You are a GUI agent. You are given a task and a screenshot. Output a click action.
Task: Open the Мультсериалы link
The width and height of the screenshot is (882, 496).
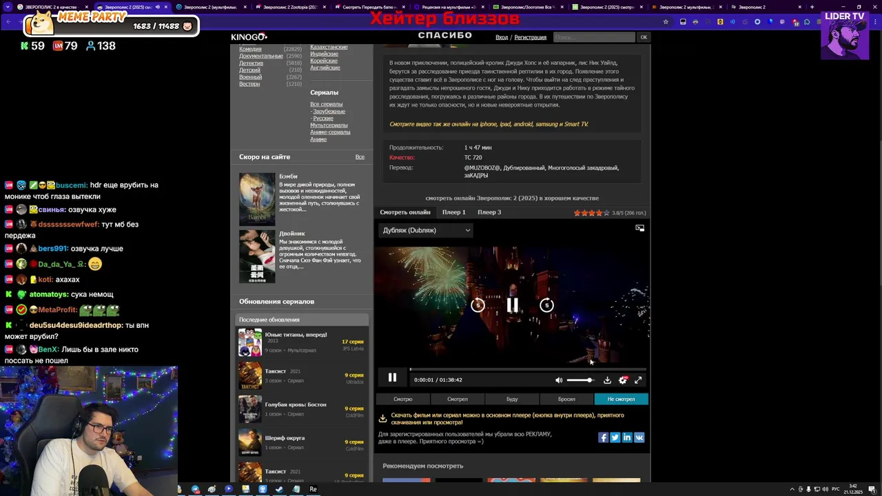[329, 125]
